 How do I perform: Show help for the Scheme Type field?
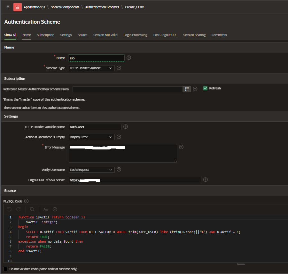[x=119, y=68]
